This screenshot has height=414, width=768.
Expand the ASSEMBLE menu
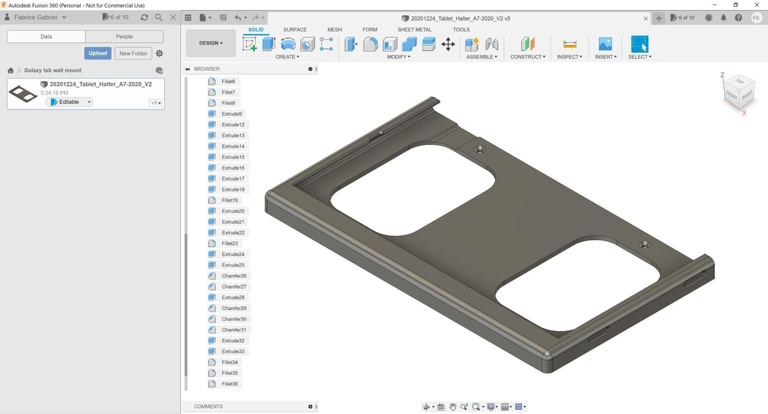pyautogui.click(x=482, y=57)
